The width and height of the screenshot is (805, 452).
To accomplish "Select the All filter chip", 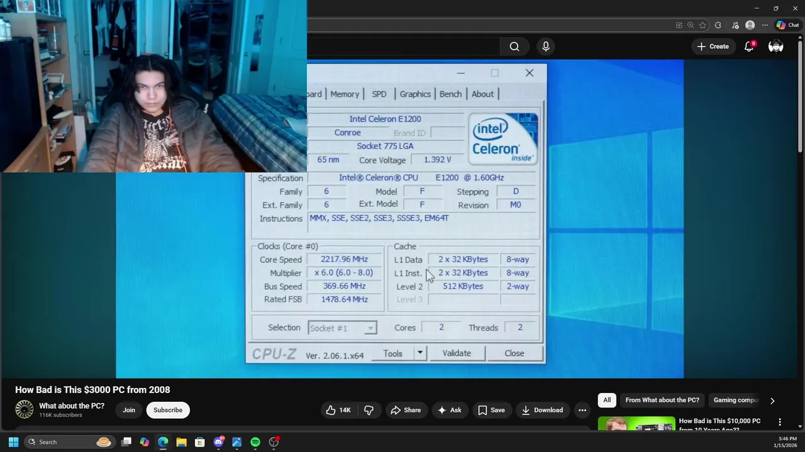I will pos(607,400).
